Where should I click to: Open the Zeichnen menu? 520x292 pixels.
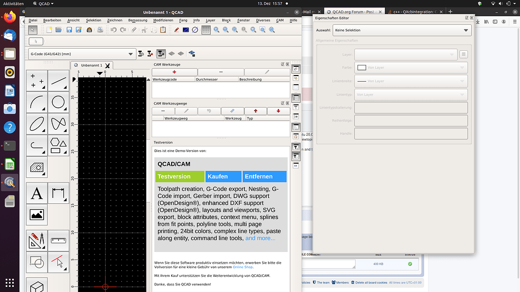click(114, 20)
